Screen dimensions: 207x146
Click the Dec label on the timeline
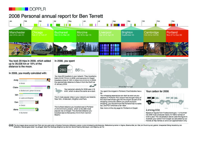click(173, 21)
